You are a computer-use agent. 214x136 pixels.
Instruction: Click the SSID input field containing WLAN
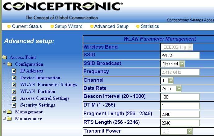point(180,55)
